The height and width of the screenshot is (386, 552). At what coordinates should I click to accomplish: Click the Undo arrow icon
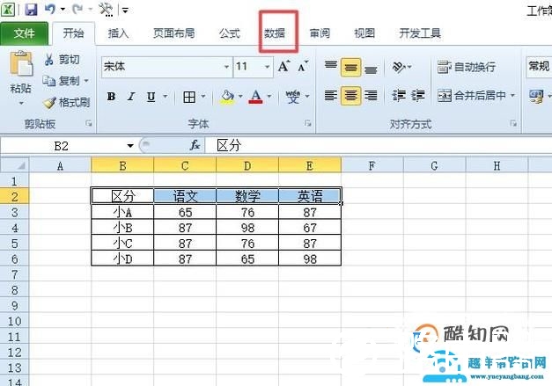point(49,9)
